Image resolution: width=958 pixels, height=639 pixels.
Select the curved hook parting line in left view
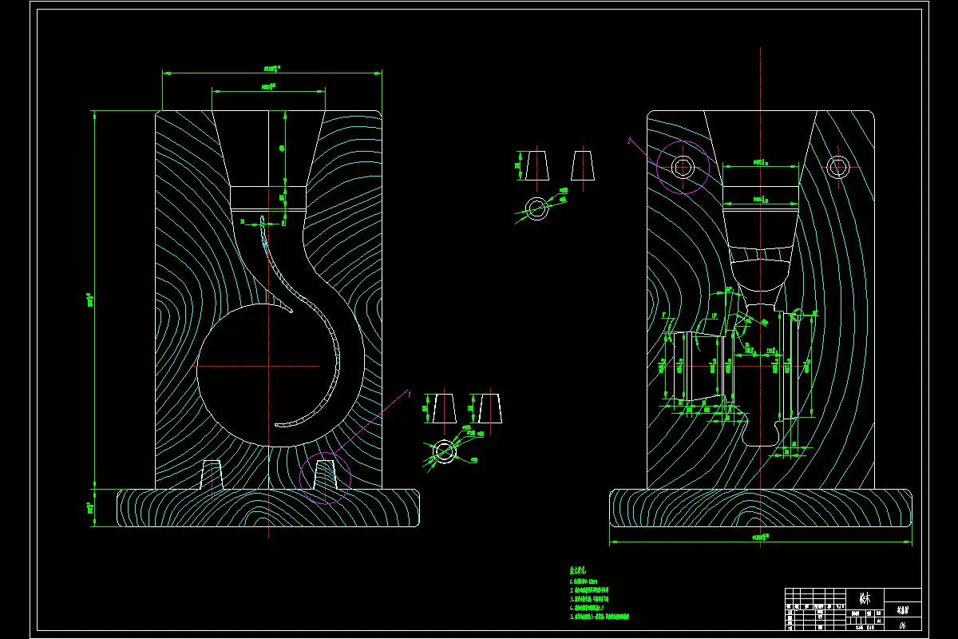[302, 321]
